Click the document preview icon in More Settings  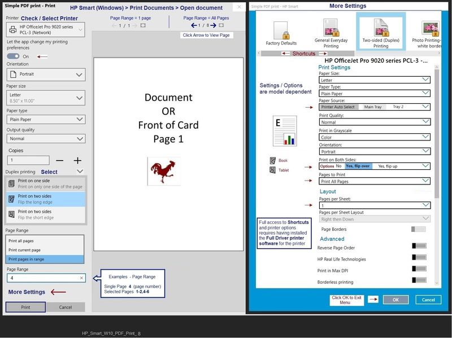pos(285,131)
